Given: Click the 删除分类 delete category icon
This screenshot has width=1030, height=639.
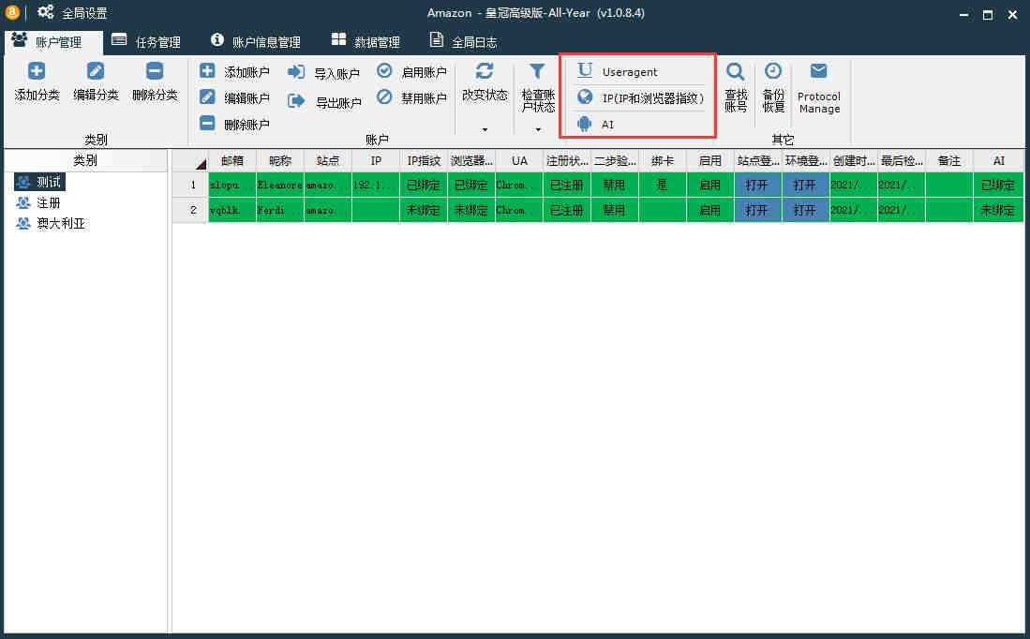Looking at the screenshot, I should 155,71.
